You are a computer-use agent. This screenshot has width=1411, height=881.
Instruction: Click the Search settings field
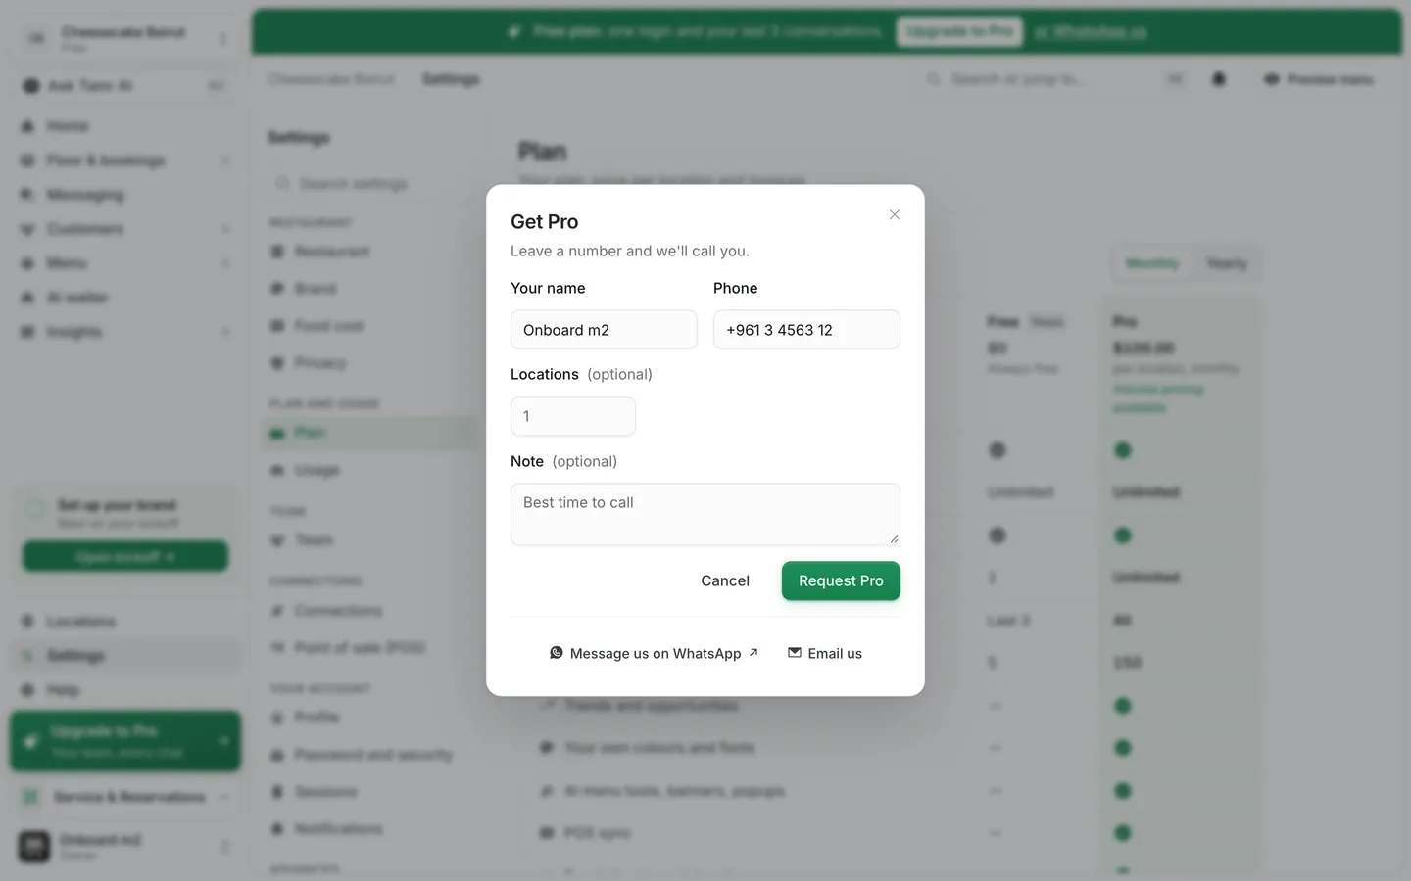pos(372,184)
